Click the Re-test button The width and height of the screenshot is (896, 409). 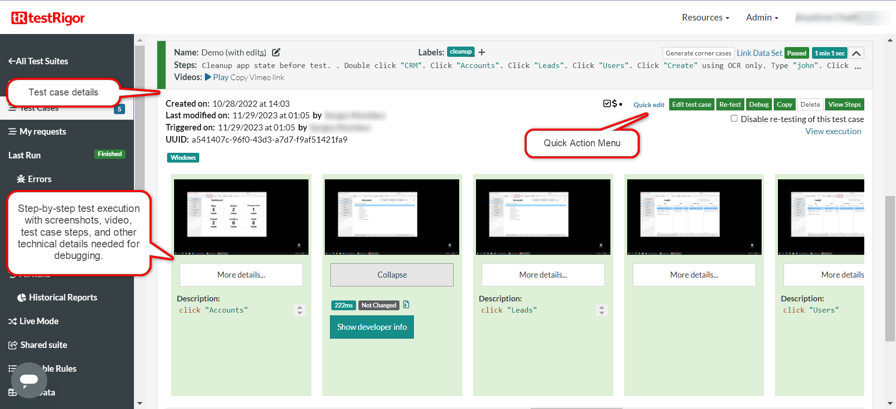(730, 104)
